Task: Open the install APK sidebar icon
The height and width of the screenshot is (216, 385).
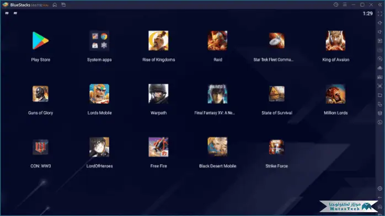Action: pos(380,77)
